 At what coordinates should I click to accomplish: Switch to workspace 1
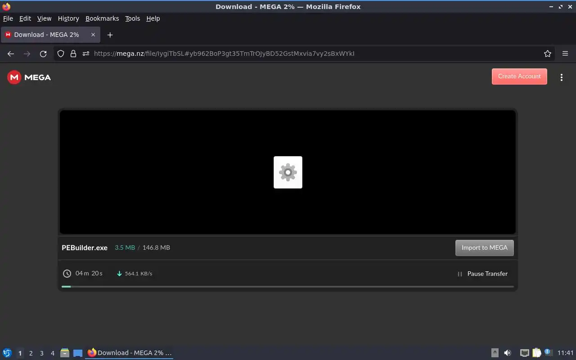(20, 353)
